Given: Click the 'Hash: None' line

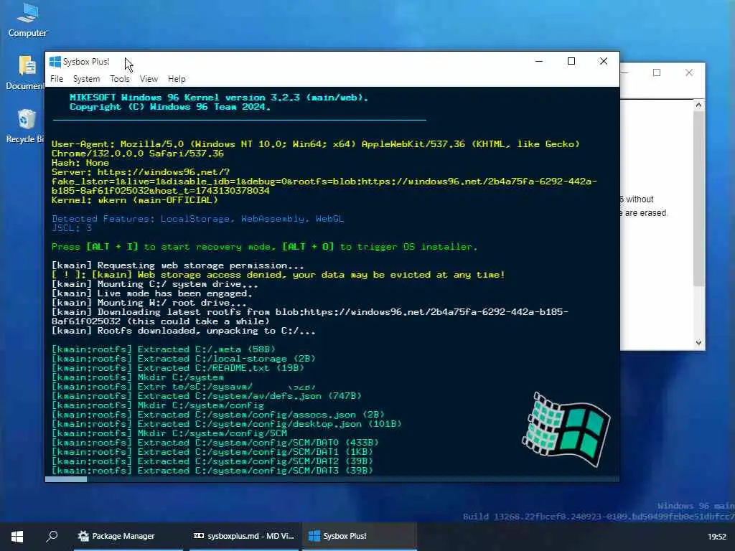Looking at the screenshot, I should (80, 163).
